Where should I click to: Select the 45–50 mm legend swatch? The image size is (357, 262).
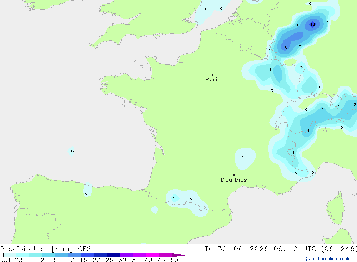click(166, 255)
